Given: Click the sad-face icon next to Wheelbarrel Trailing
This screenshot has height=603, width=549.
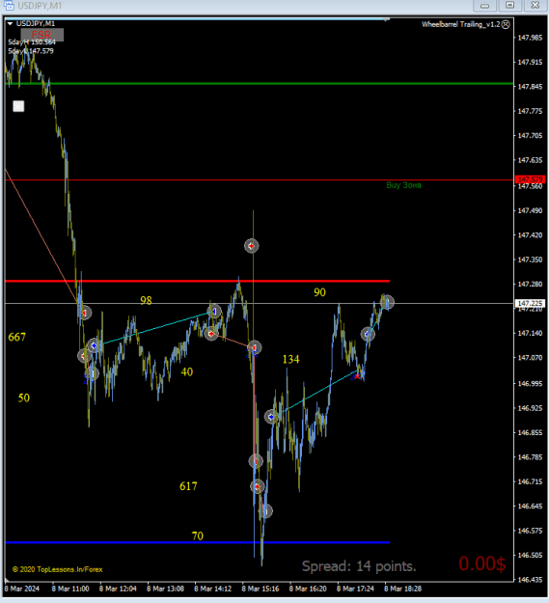Looking at the screenshot, I should point(506,24).
